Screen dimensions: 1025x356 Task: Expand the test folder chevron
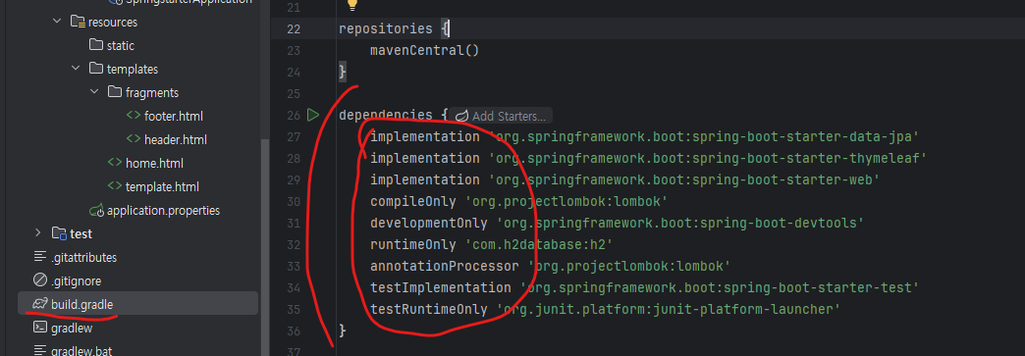pyautogui.click(x=38, y=233)
